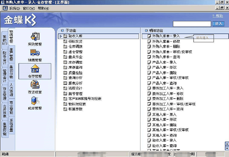Click the book icon beside 仓库调拨
This screenshot has height=157, width=229.
(x=65, y=46)
